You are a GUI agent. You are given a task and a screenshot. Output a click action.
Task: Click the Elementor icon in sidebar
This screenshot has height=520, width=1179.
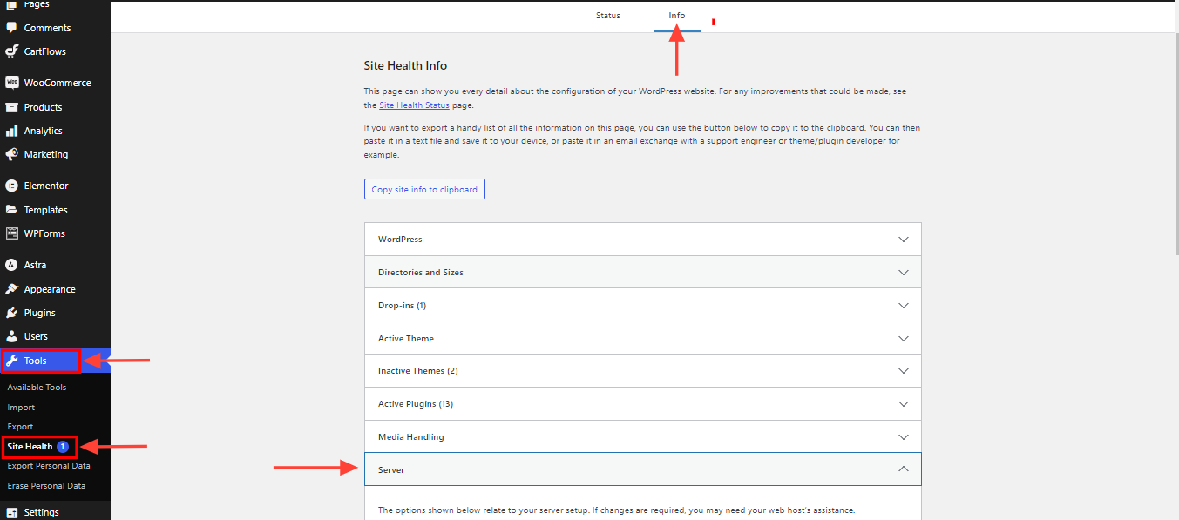pyautogui.click(x=11, y=186)
